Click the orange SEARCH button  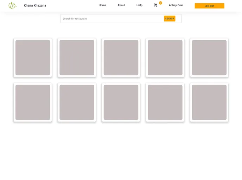coord(170,19)
